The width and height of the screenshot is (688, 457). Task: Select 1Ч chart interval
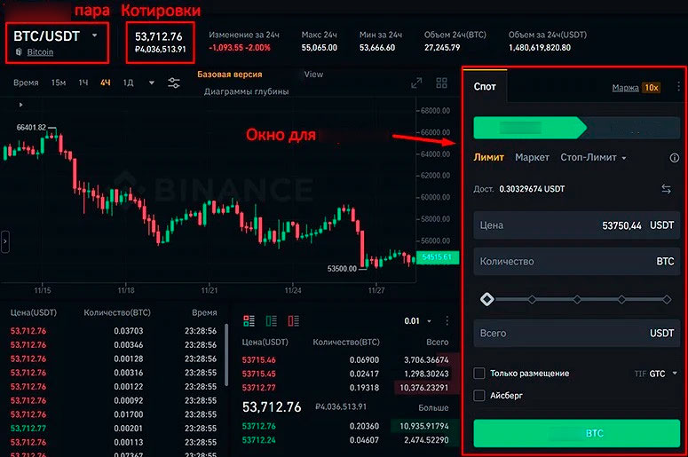(x=83, y=83)
